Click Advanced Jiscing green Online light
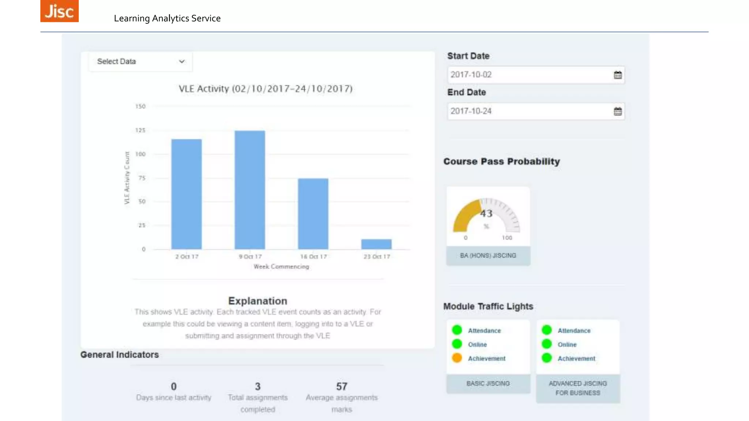This screenshot has width=749, height=421. (x=547, y=344)
